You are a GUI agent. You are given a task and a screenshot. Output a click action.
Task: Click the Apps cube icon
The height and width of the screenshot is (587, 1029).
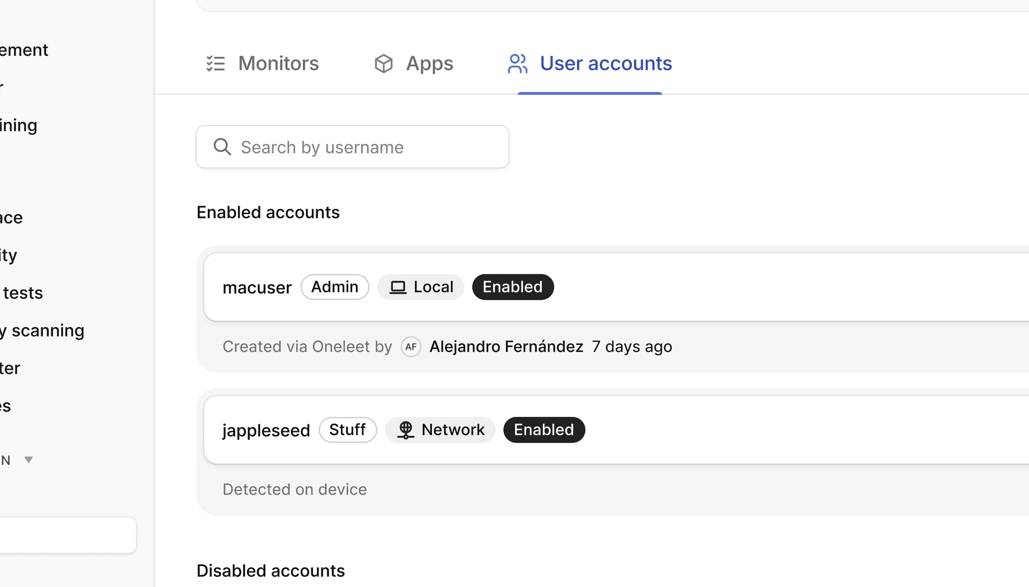383,63
